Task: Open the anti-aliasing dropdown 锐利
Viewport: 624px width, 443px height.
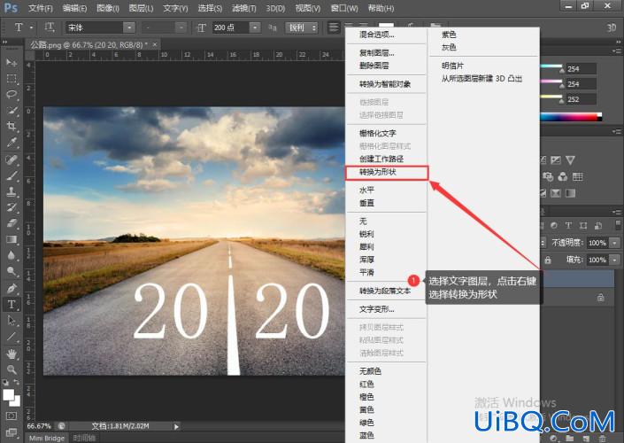Action: coord(302,27)
